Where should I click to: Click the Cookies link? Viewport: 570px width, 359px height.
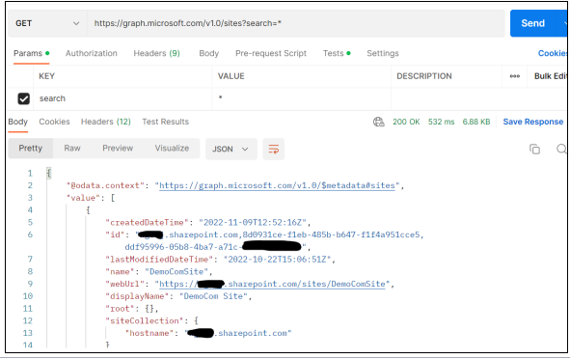coord(553,53)
